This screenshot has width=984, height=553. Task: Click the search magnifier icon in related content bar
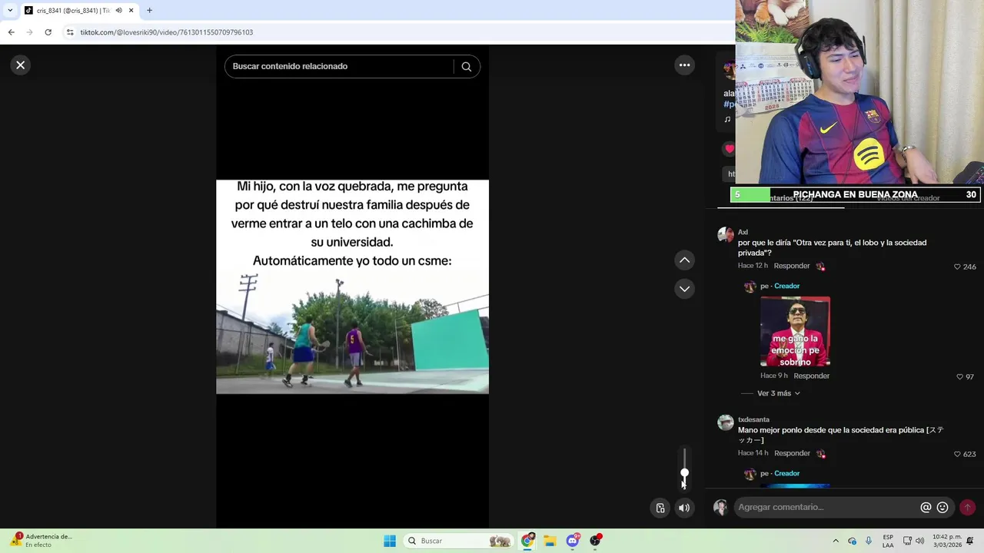point(466,66)
